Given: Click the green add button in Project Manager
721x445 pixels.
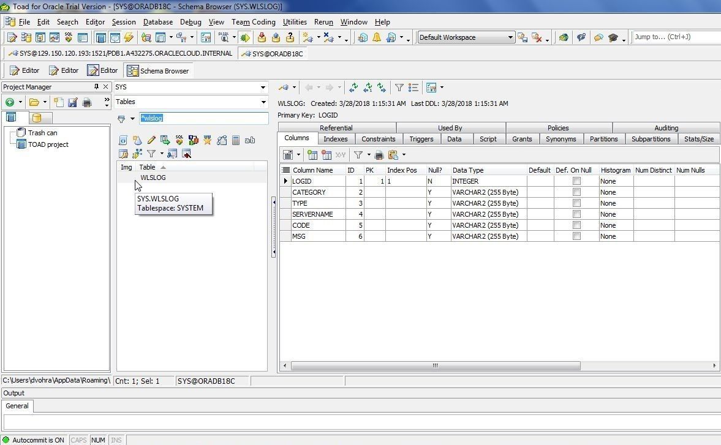Looking at the screenshot, I should point(10,102).
